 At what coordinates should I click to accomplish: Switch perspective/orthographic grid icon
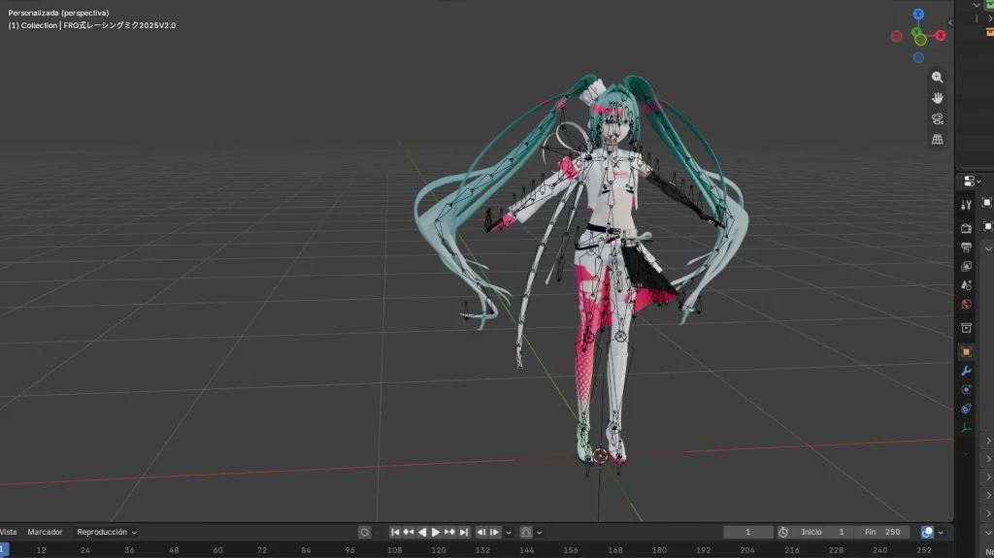(x=937, y=140)
